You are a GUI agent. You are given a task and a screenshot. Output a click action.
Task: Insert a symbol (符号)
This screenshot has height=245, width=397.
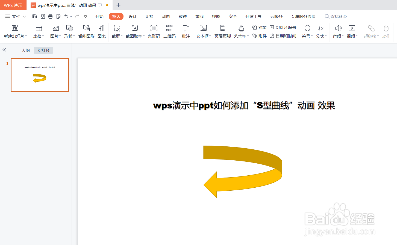coord(307,28)
